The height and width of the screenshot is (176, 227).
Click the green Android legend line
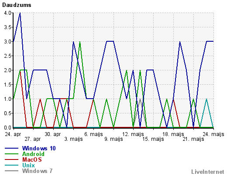coord(11,154)
